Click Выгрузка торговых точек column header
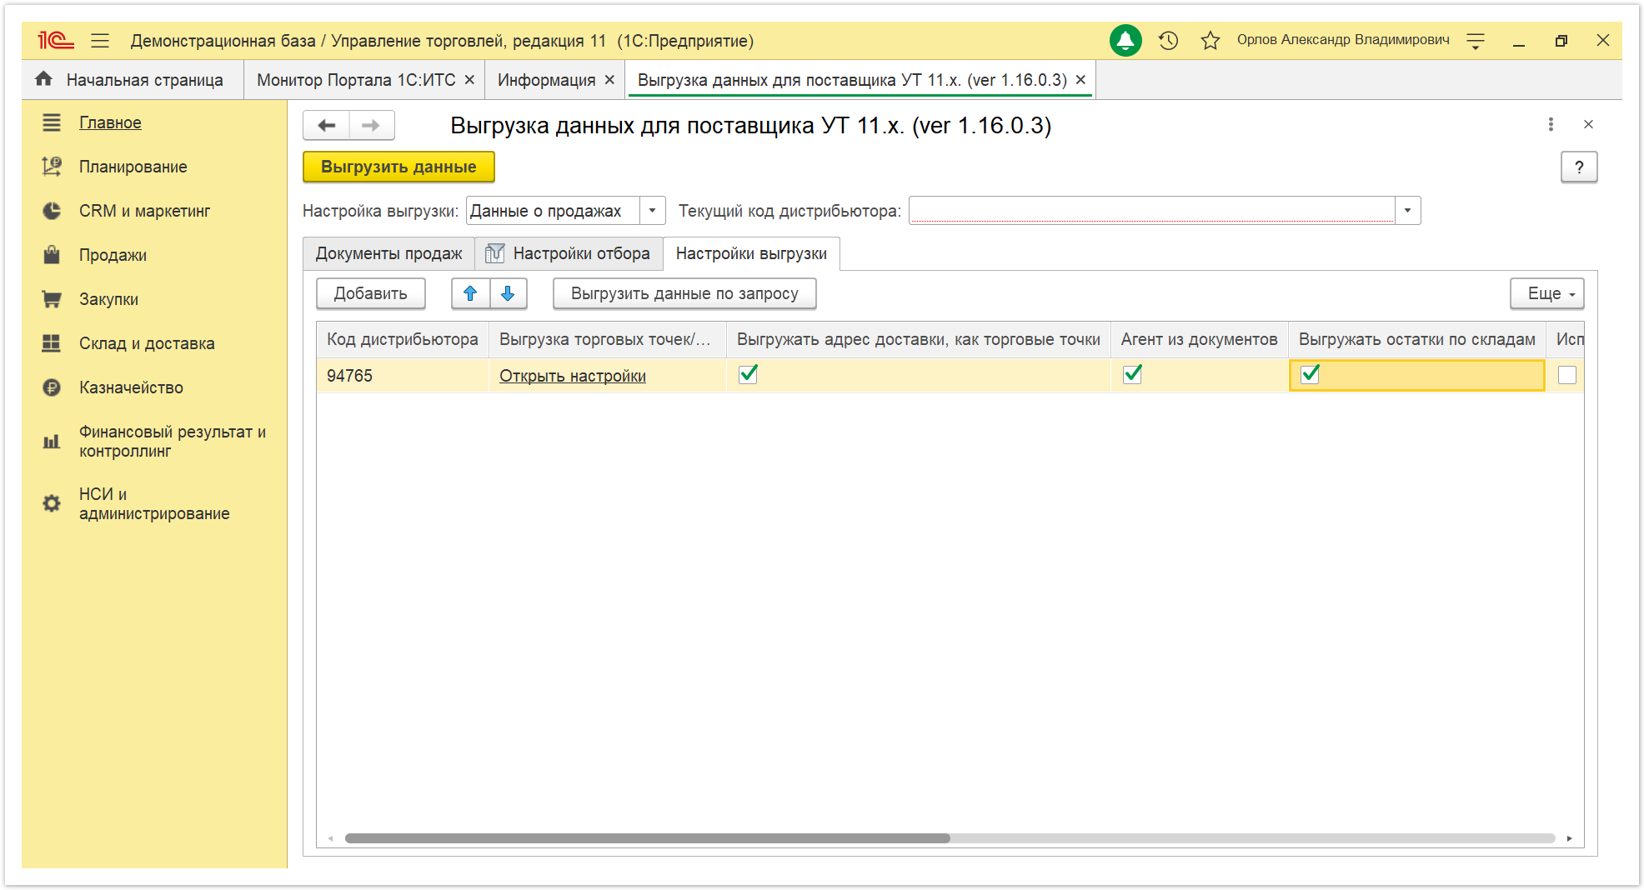This screenshot has width=1644, height=890. point(608,339)
